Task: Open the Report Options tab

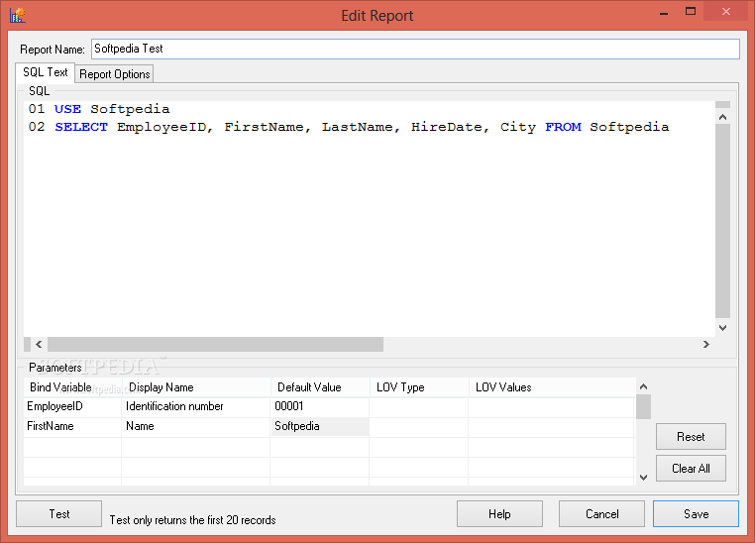Action: coord(115,74)
